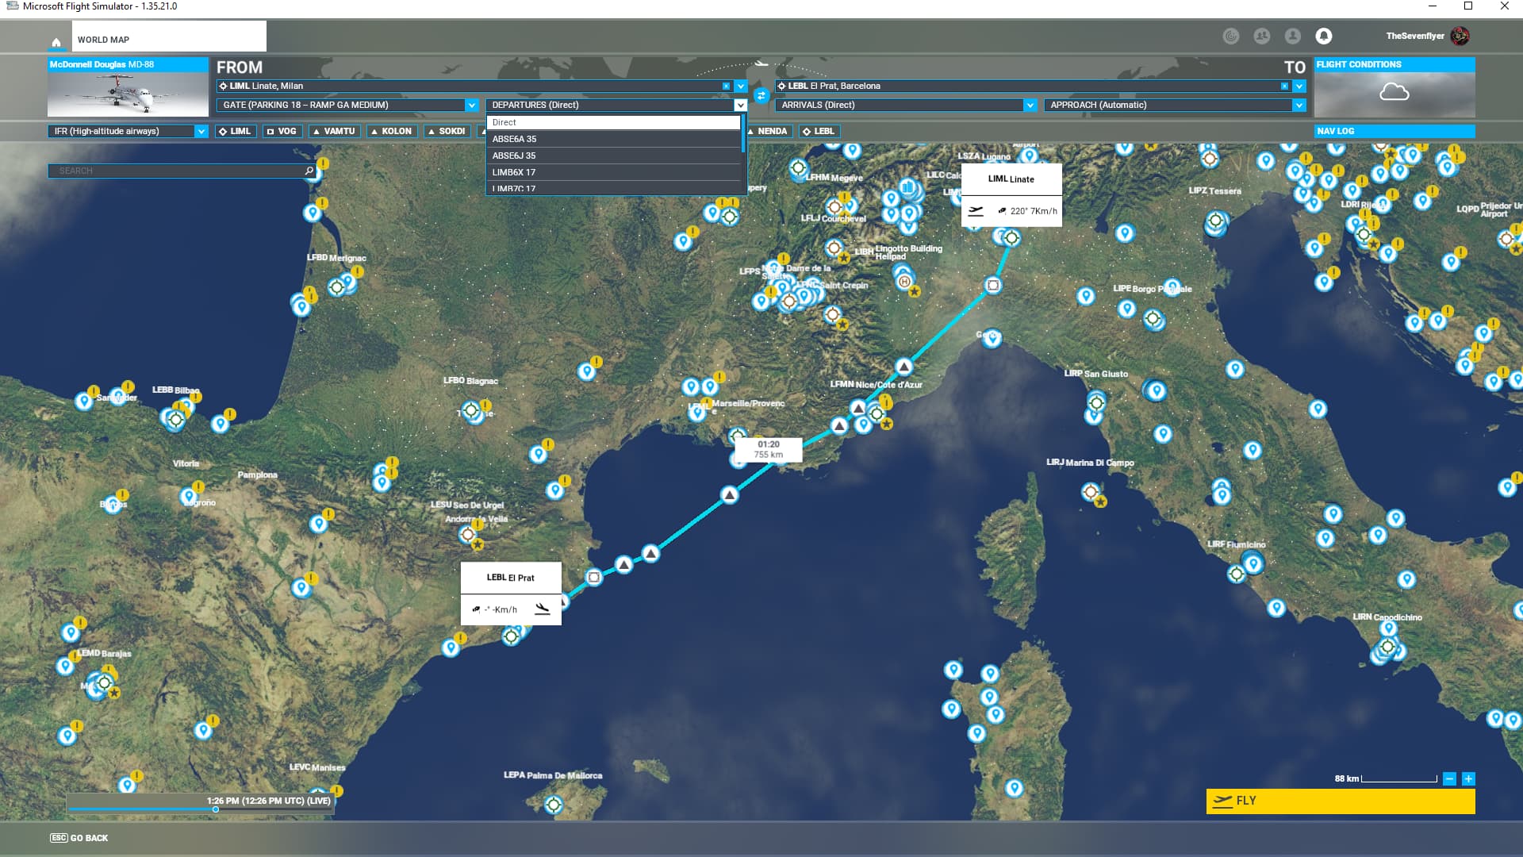Image resolution: width=1523 pixels, height=857 pixels.
Task: Open the NAV LOG panel
Action: click(x=1394, y=131)
